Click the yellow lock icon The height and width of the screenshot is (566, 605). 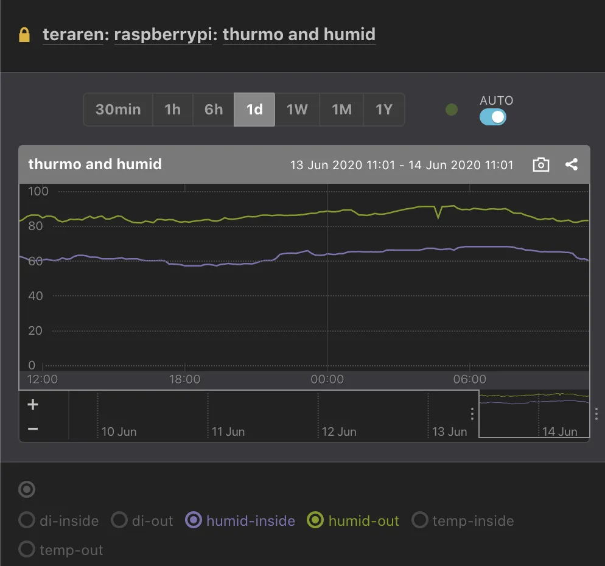pos(24,34)
